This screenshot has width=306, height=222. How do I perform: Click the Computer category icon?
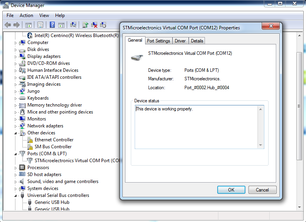[22, 42]
